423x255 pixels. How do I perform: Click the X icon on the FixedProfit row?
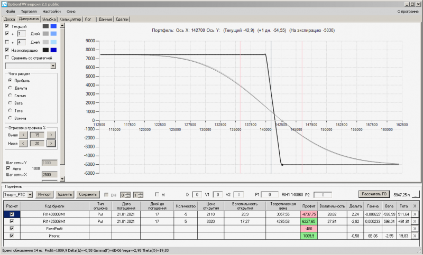coord(415,229)
